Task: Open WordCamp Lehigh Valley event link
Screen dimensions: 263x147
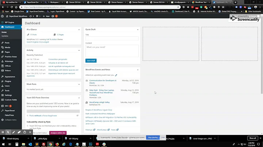Action: click(x=99, y=102)
